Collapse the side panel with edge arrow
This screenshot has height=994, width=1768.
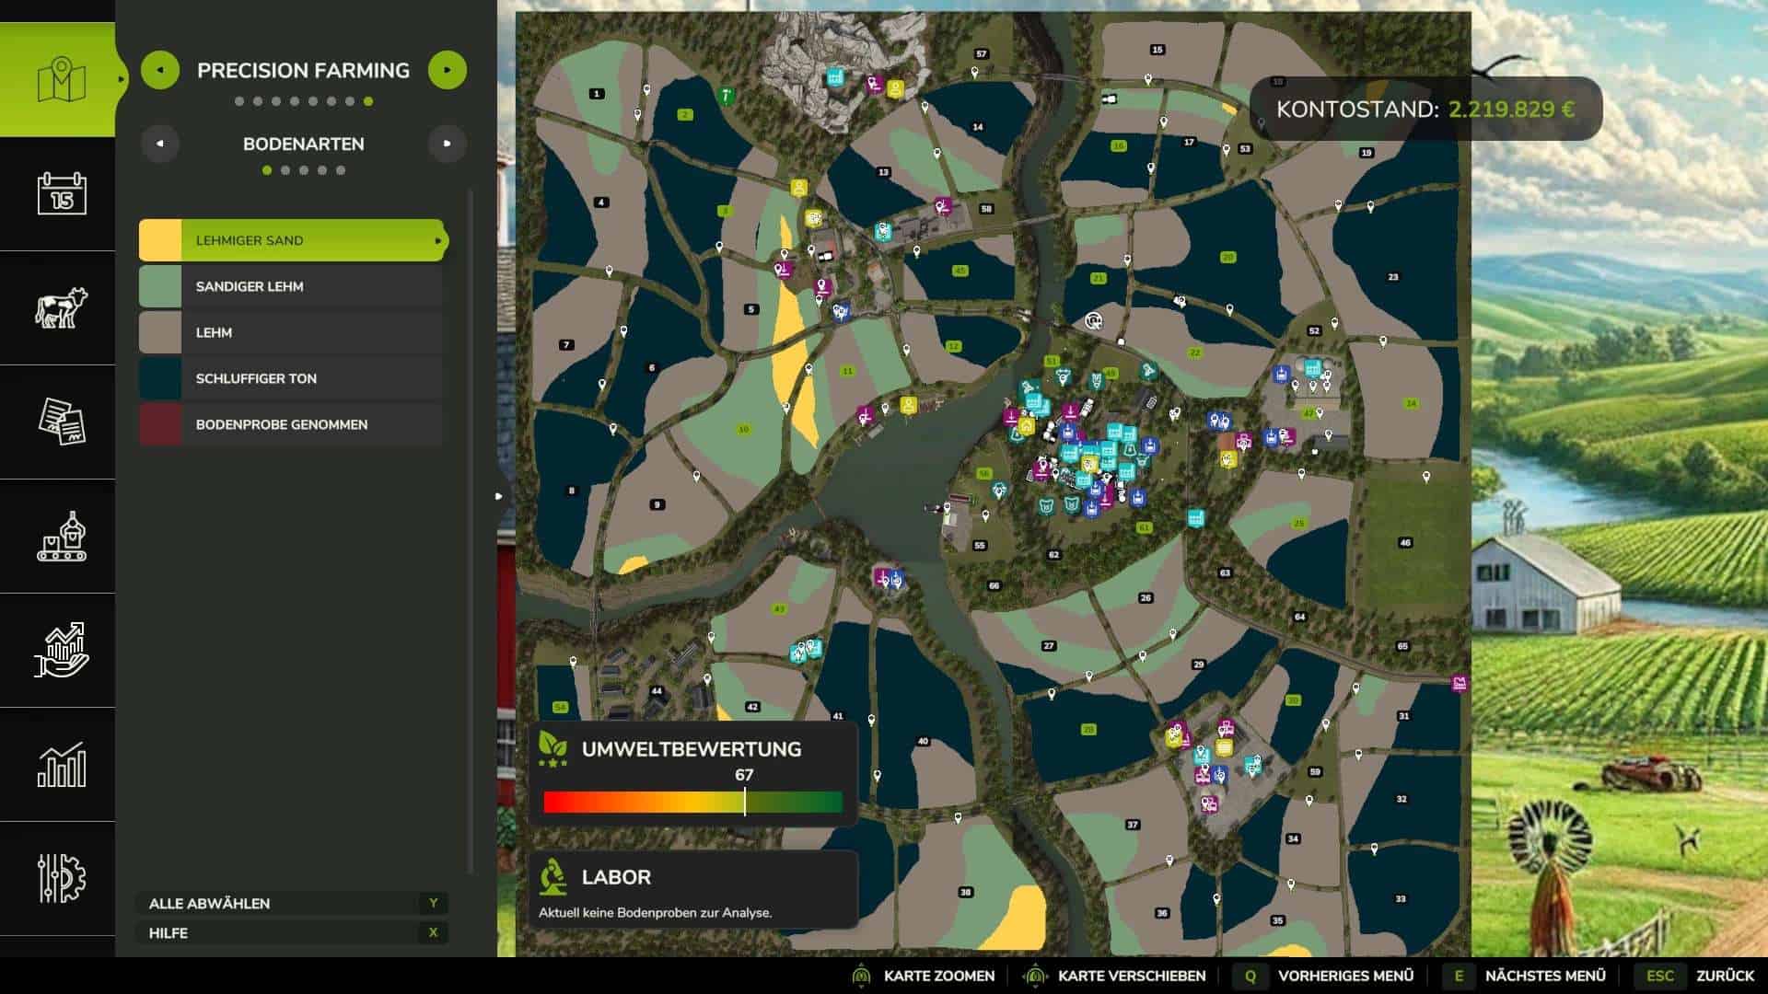(499, 496)
